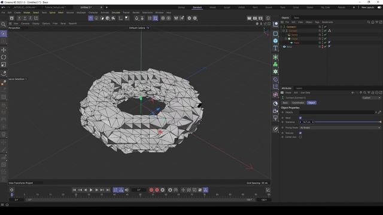Switch to the Layers tab
This screenshot has height=215, width=383.
[x=299, y=88]
